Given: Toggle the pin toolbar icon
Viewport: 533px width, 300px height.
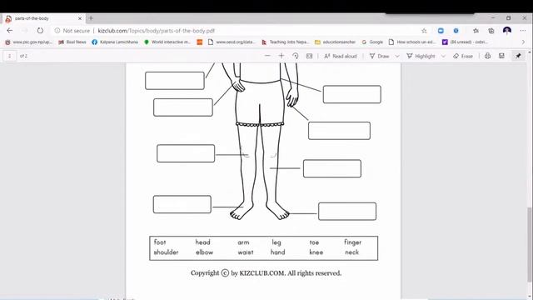Looking at the screenshot, I should point(518,56).
